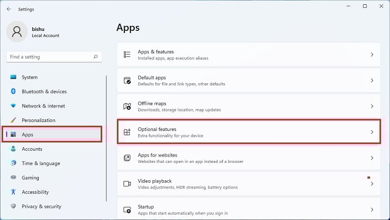Screen dimensions: 390x220
Task: Click the Default apps icon
Action: click(127, 81)
